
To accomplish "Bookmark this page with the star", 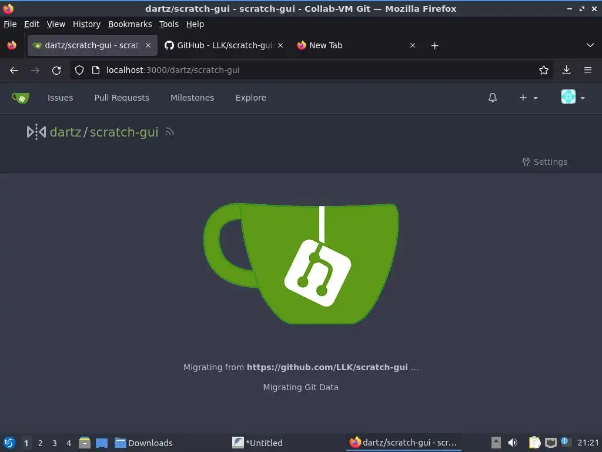I will point(544,70).
